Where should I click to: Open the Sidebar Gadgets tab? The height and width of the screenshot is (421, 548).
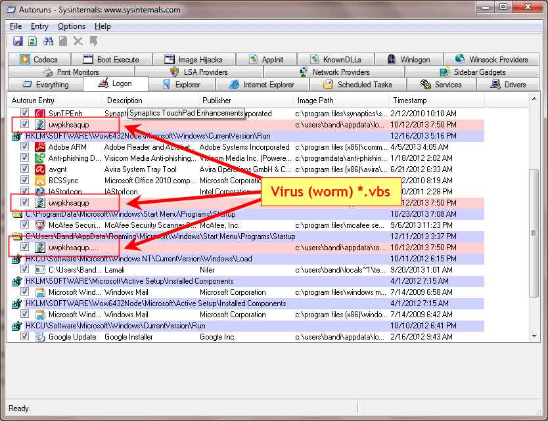pos(472,72)
